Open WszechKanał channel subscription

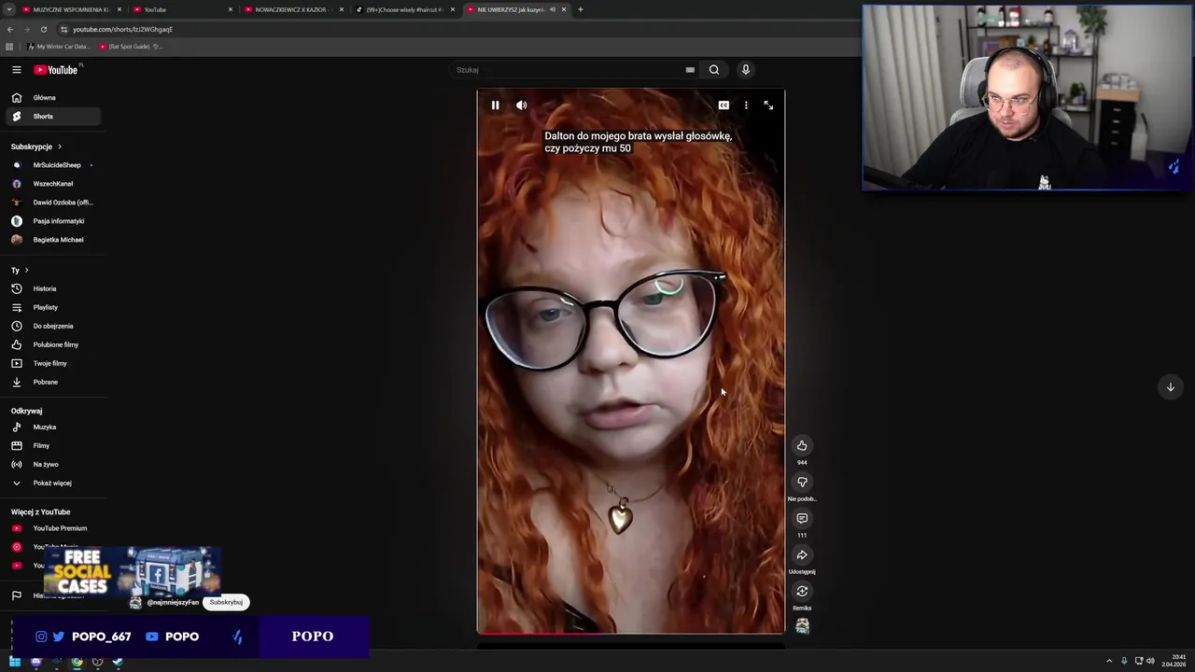pyautogui.click(x=52, y=184)
